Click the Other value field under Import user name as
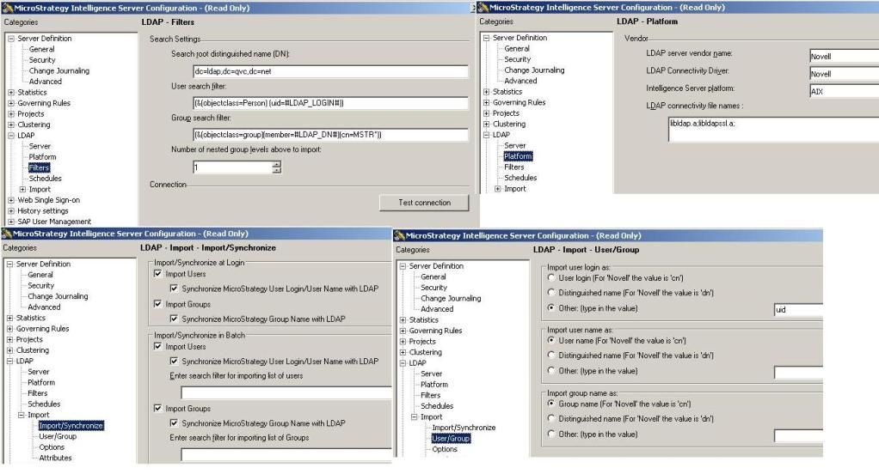Image resolution: width=879 pixels, height=474 pixels. click(798, 372)
